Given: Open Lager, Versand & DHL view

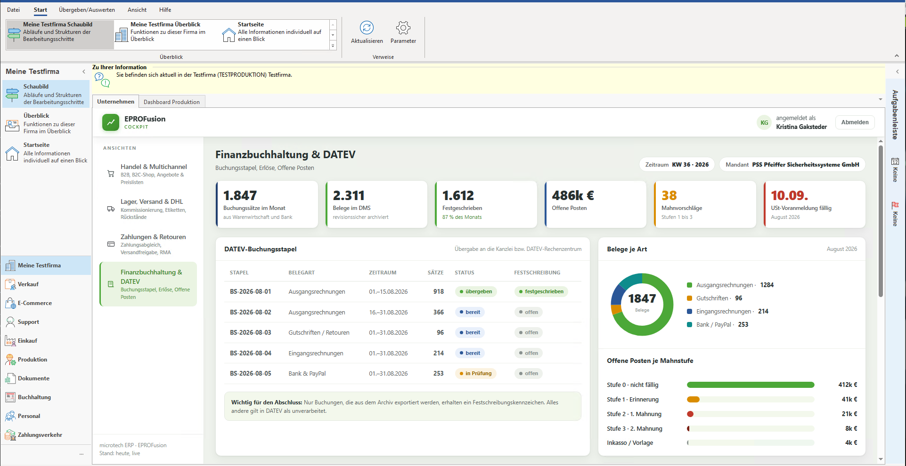Looking at the screenshot, I should pos(148,209).
